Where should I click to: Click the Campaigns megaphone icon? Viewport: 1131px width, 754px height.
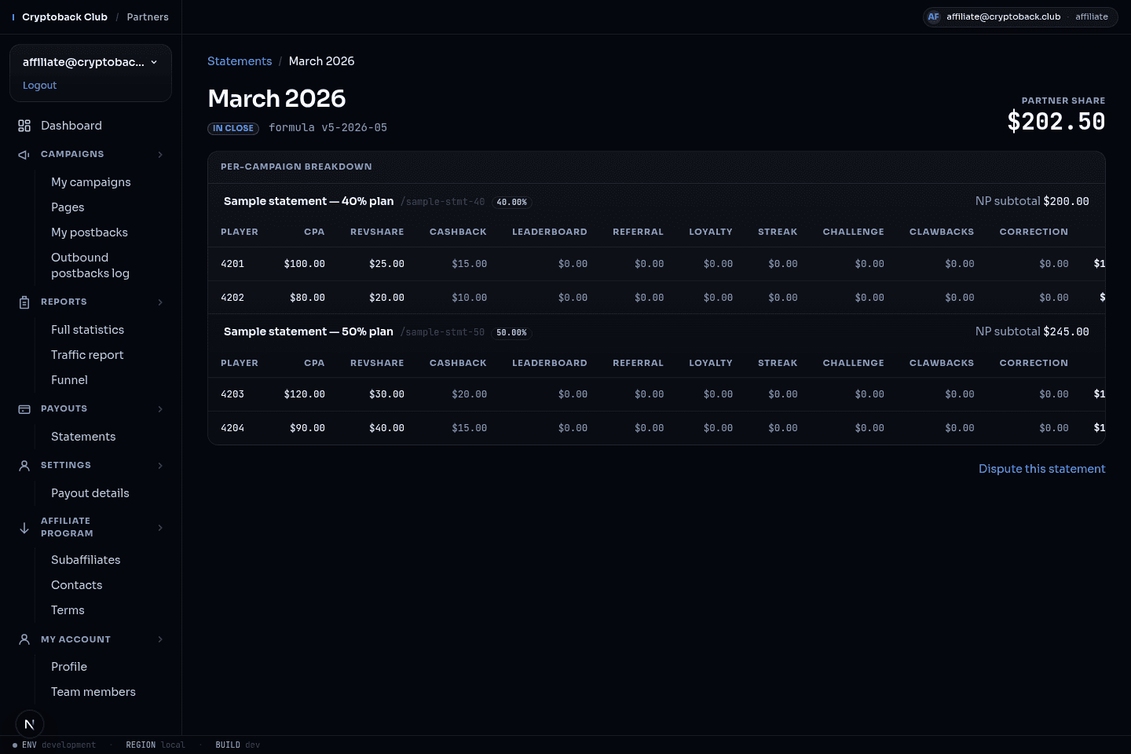coord(24,155)
